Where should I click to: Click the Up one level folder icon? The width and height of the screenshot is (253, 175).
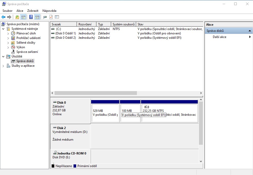click(x=17, y=17)
